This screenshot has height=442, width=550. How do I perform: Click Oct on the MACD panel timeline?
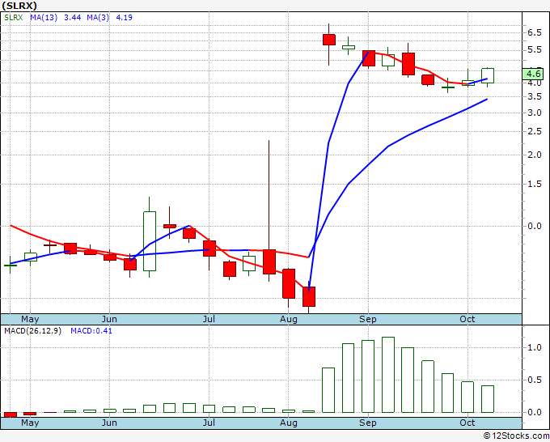pos(467,423)
